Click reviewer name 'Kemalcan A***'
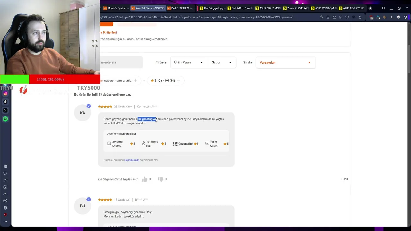Screen dimensions: 411x231 (147, 107)
